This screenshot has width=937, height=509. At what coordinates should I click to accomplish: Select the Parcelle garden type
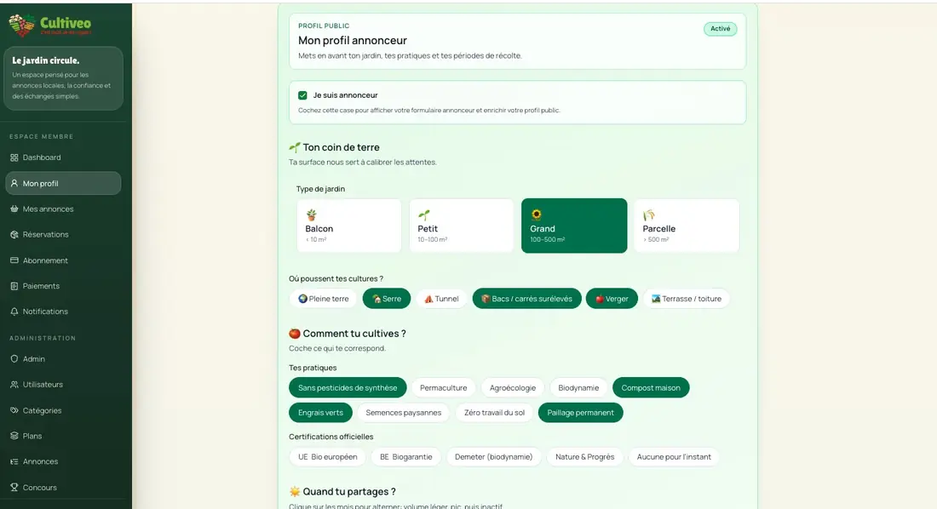(687, 226)
